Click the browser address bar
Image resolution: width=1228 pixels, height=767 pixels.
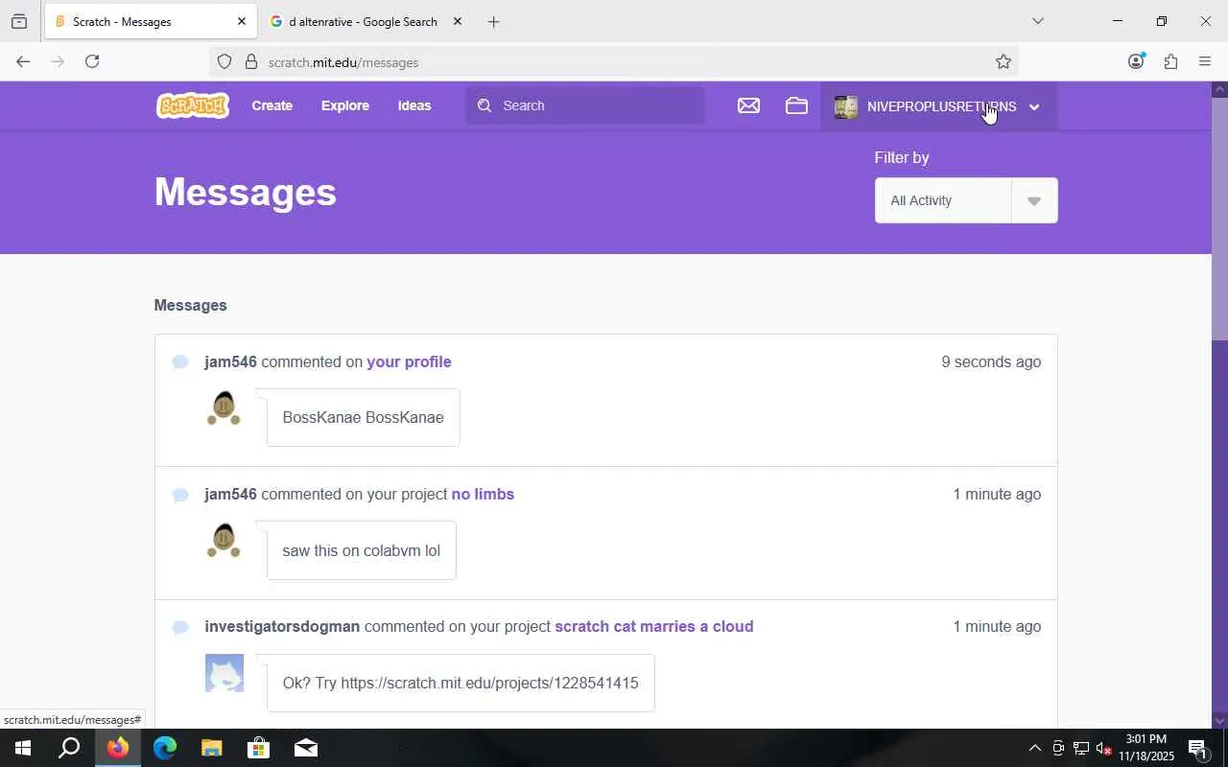614,62
